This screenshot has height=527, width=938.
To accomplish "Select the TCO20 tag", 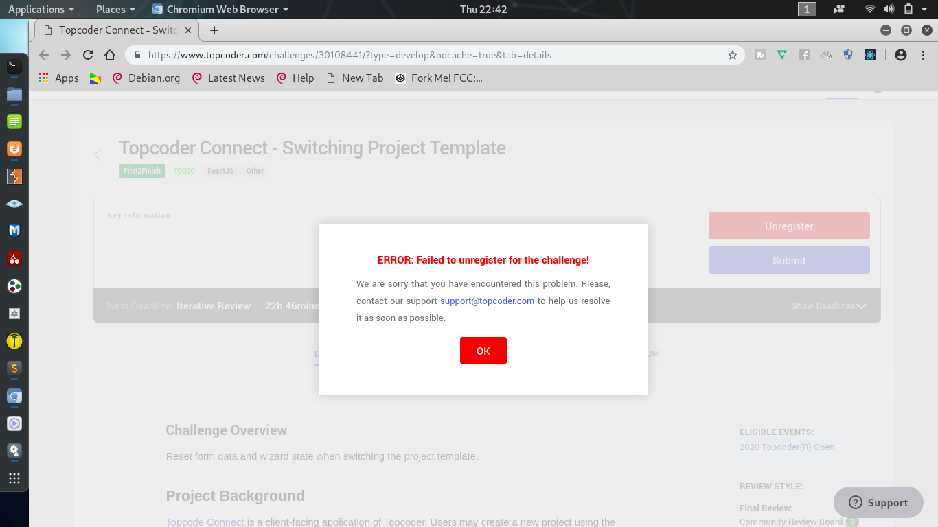I will tap(184, 171).
